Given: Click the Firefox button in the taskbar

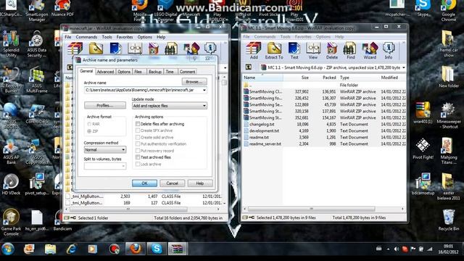Looking at the screenshot, I should [136, 249].
